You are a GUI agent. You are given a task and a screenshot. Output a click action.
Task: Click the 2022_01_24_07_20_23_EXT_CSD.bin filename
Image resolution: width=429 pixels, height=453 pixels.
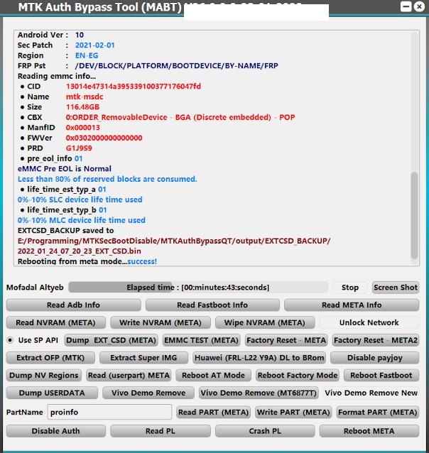[80, 251]
